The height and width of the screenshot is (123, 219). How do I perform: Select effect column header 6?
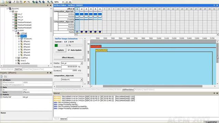[x=100, y=9]
